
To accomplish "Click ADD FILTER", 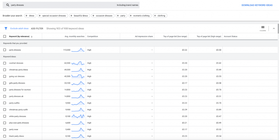I will tap(37, 28).
